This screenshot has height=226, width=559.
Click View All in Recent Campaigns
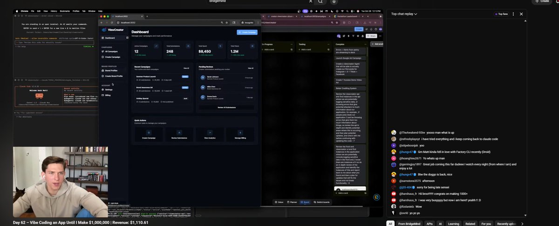point(186,68)
